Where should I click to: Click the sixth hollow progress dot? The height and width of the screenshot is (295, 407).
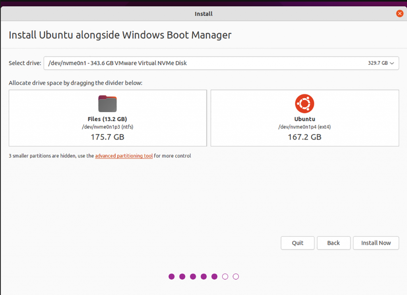(225, 276)
